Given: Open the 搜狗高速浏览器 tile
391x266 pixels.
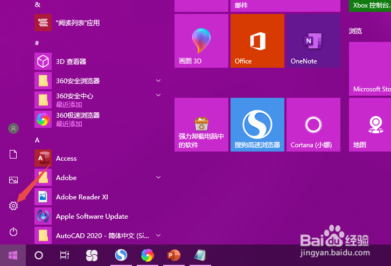Looking at the screenshot, I should pos(257,125).
